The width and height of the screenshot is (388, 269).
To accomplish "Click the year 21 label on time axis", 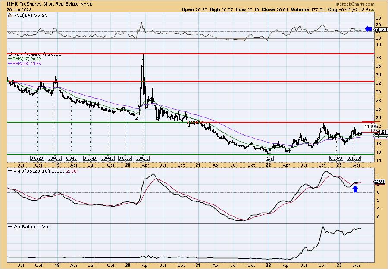I will tap(198, 165).
